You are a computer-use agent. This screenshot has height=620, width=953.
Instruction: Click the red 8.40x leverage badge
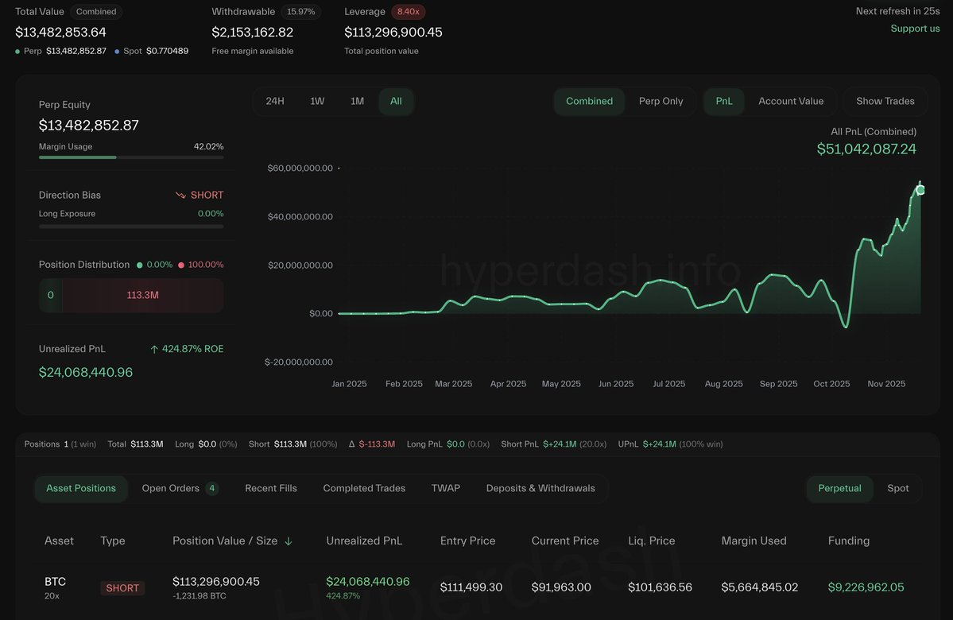point(408,12)
